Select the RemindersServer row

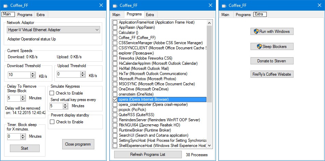(159, 120)
